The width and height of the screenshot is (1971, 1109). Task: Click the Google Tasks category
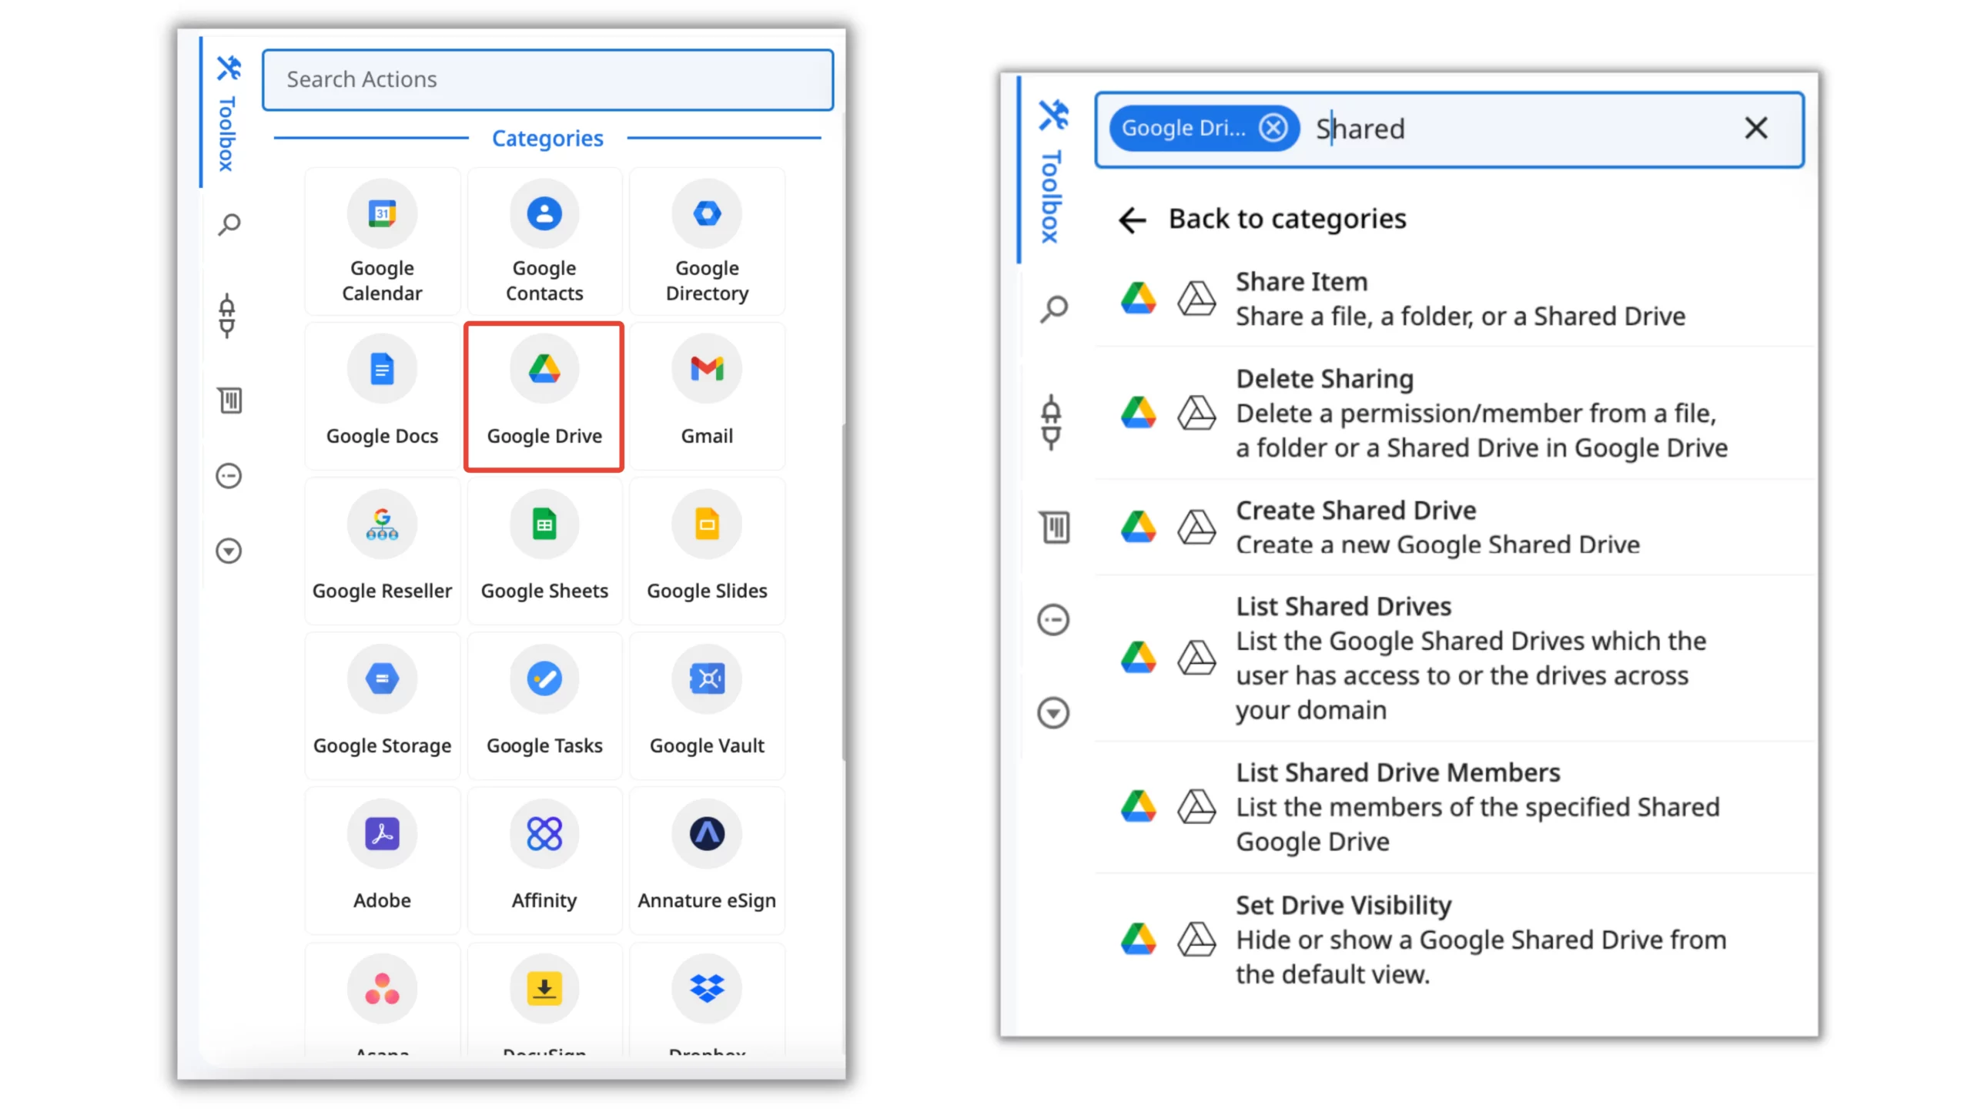pos(544,705)
